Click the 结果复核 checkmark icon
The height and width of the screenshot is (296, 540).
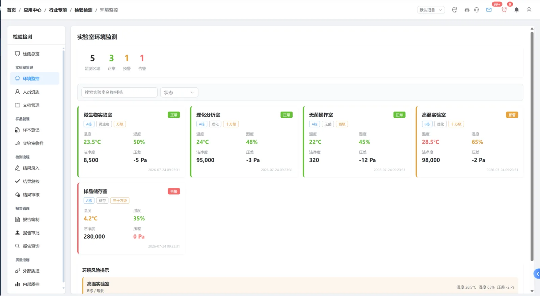(x=18, y=181)
